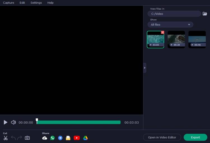Select the 03:03 video thumbnail
Image resolution: width=210 pixels, height=143 pixels.
tap(155, 40)
